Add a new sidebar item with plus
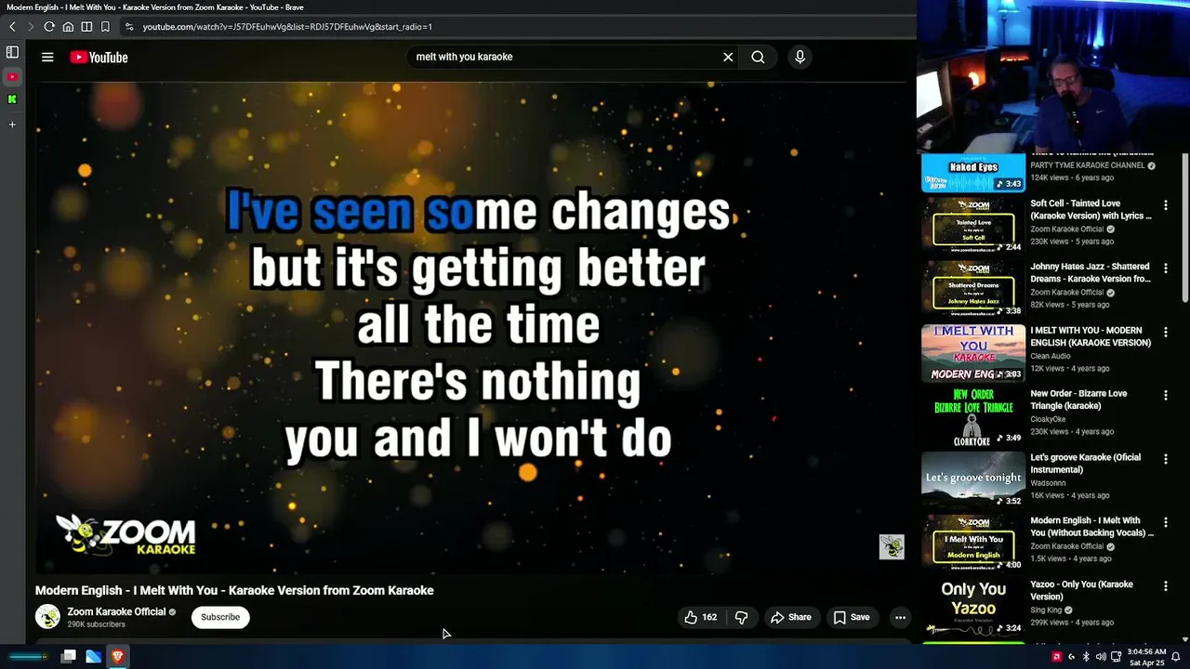 pos(12,124)
